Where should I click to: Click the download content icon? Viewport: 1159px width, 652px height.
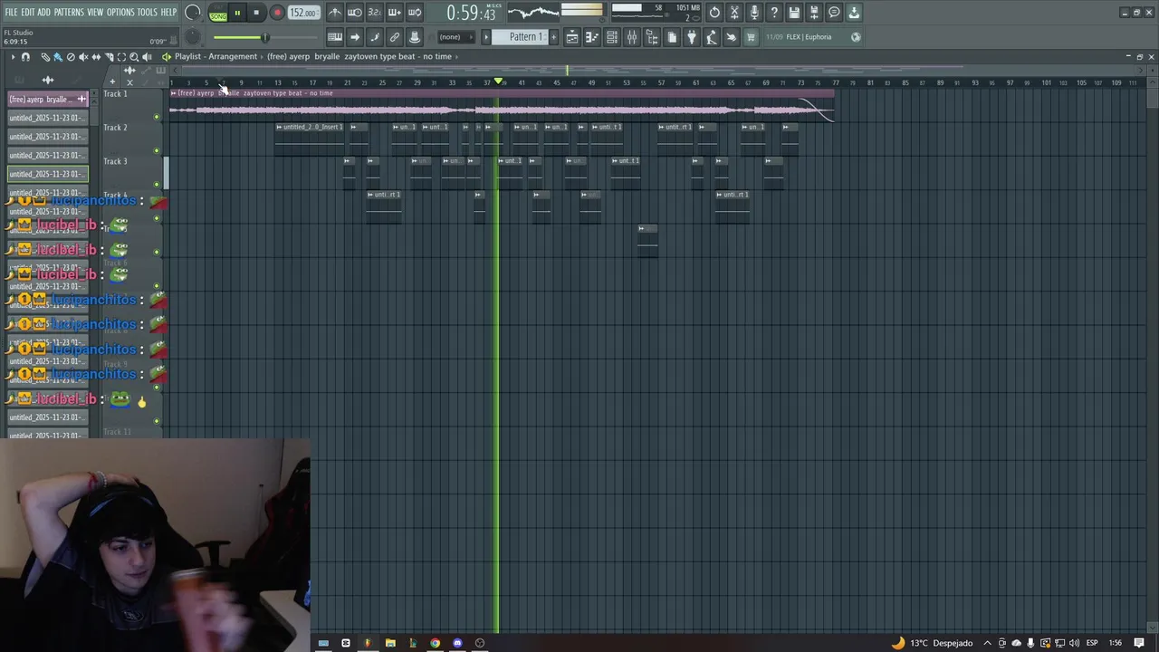(x=854, y=12)
